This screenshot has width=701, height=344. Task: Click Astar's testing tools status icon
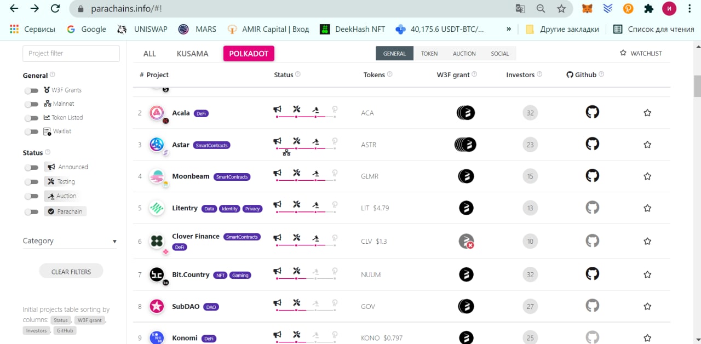point(296,141)
